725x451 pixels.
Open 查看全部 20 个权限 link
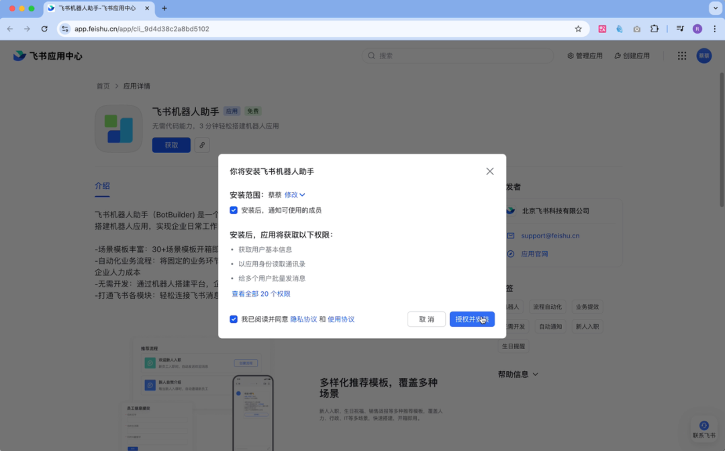coord(260,294)
